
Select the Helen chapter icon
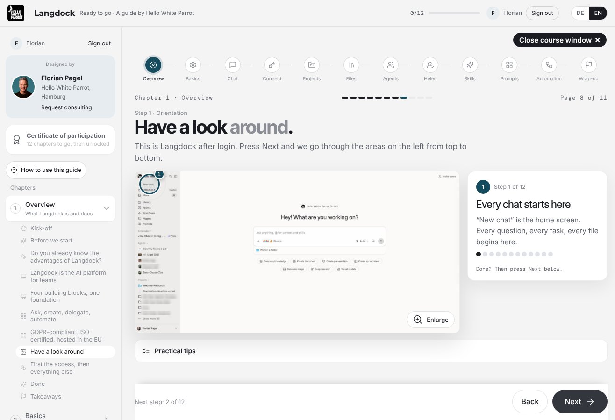(x=430, y=65)
